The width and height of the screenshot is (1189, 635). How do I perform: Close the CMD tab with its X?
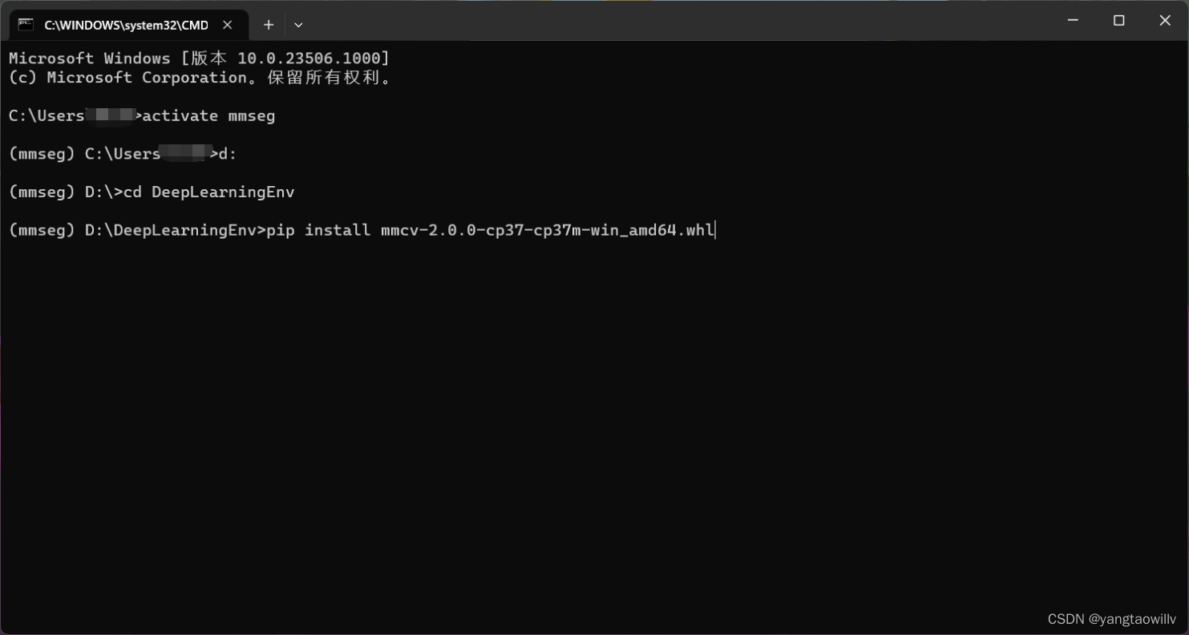(x=227, y=25)
